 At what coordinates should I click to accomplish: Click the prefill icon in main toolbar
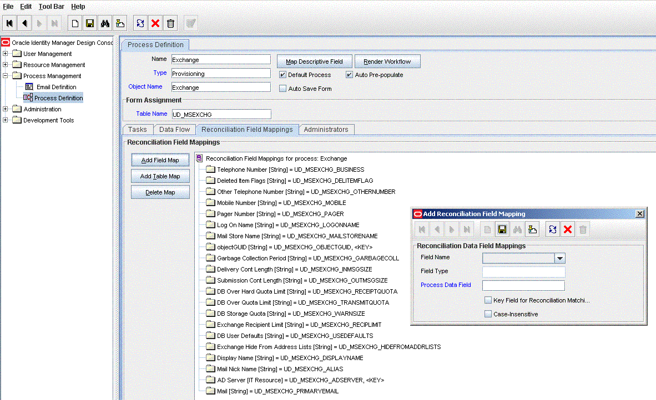click(x=120, y=23)
